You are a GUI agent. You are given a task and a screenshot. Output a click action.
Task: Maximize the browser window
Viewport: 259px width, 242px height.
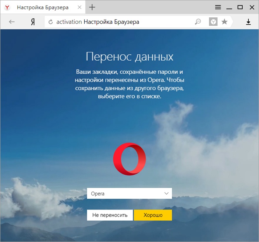pos(240,7)
